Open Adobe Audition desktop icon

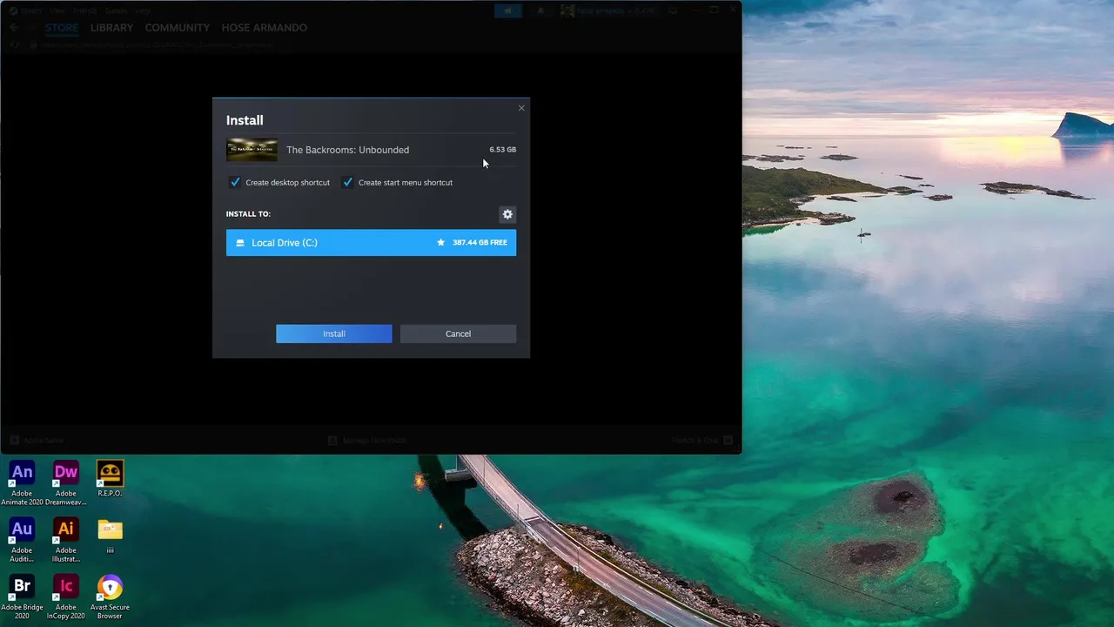22,539
